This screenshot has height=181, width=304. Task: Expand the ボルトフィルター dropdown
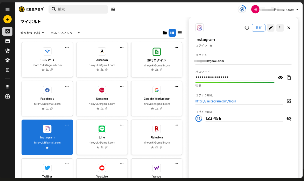(x=65, y=33)
